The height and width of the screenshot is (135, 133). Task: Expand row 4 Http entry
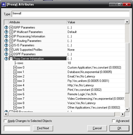(15, 85)
